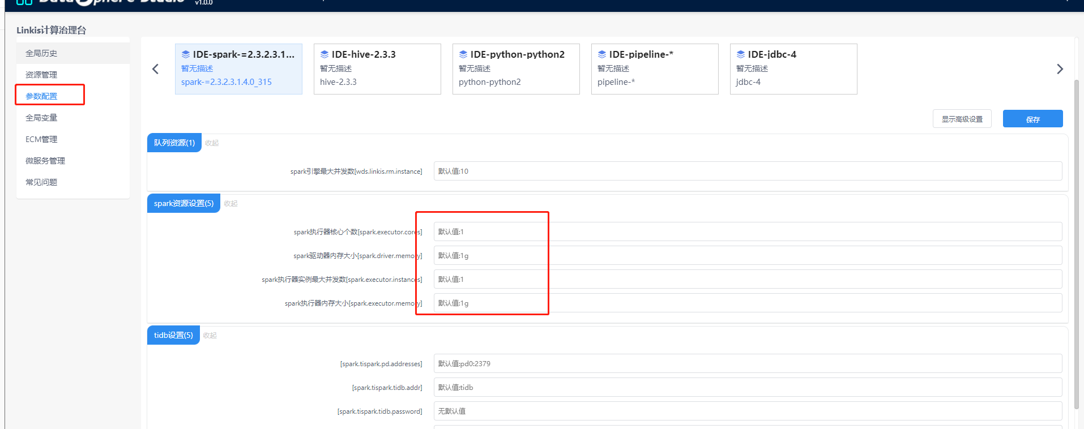
Task: Click the spark.tispark.tidb.addr input field
Action: click(x=748, y=387)
